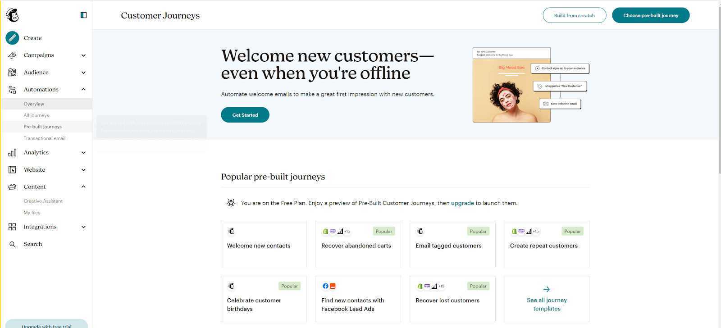
Task: Open Recover abandoned carts journey card
Action: coord(358,244)
